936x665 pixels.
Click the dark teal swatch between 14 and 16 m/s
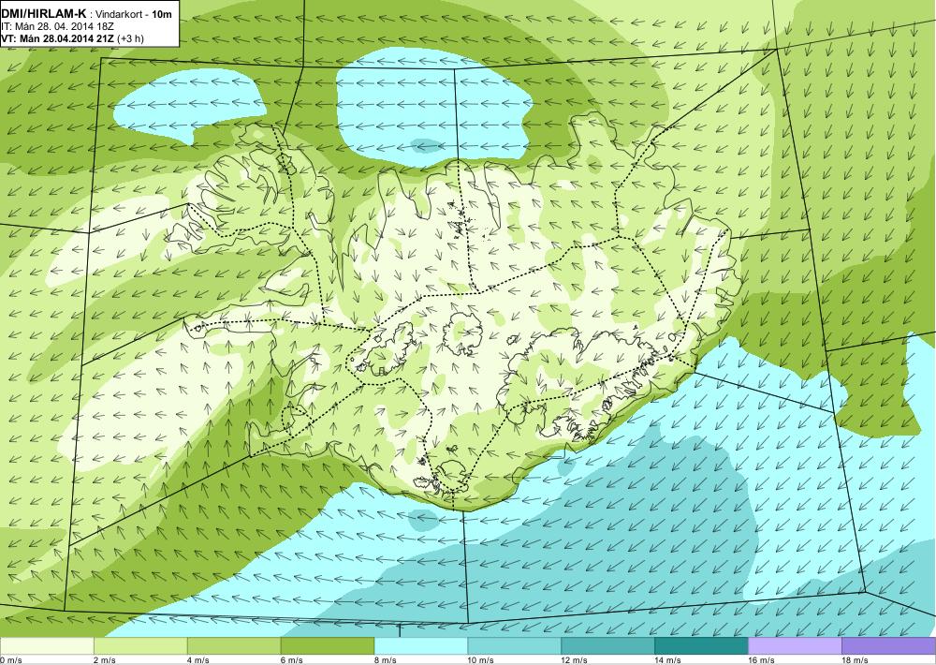tap(701, 646)
